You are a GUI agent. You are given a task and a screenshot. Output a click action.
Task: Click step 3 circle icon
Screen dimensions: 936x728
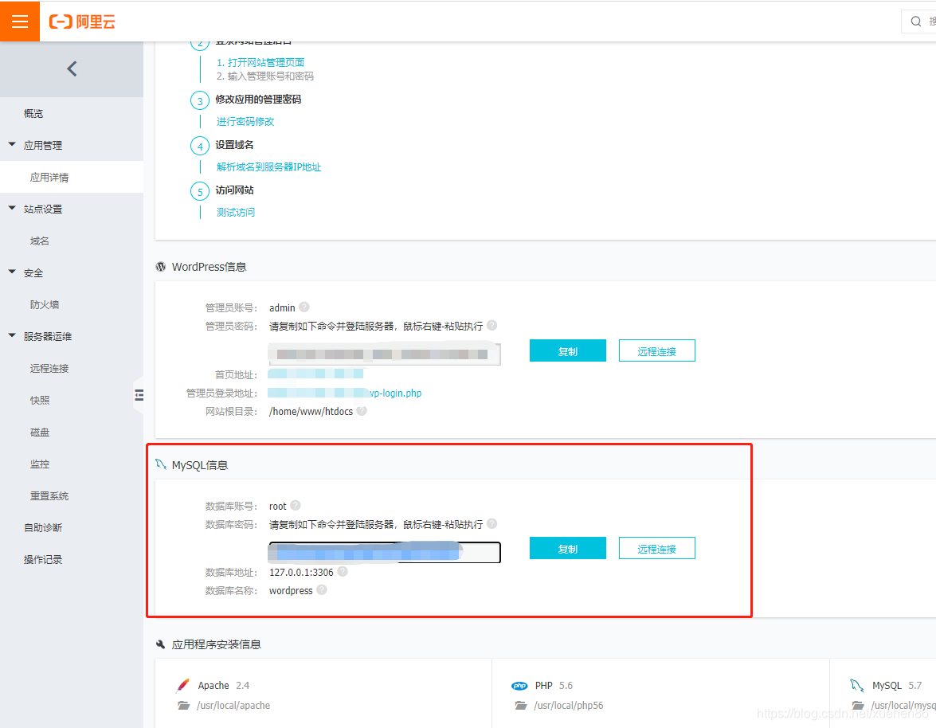[x=200, y=101]
